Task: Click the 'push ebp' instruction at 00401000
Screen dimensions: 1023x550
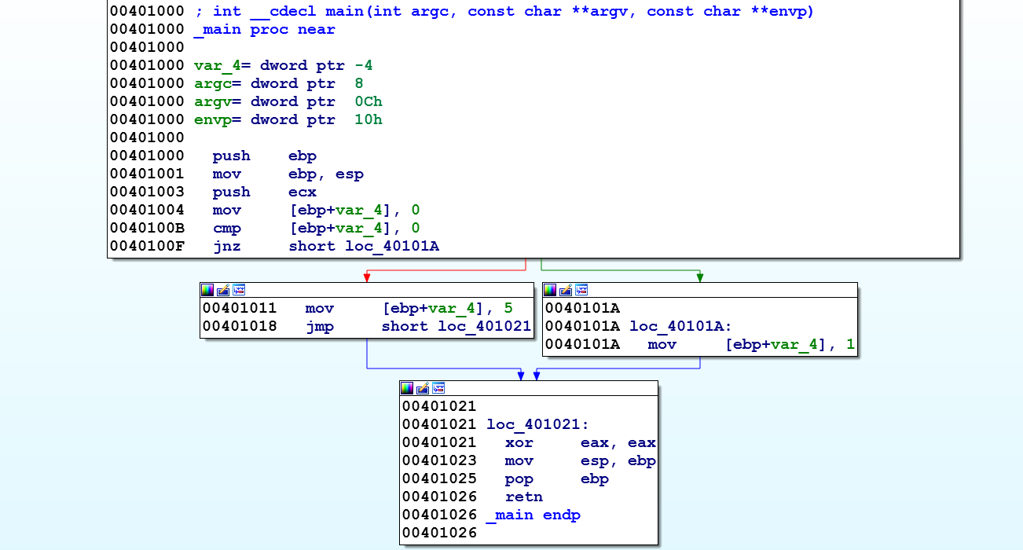Action: 265,156
